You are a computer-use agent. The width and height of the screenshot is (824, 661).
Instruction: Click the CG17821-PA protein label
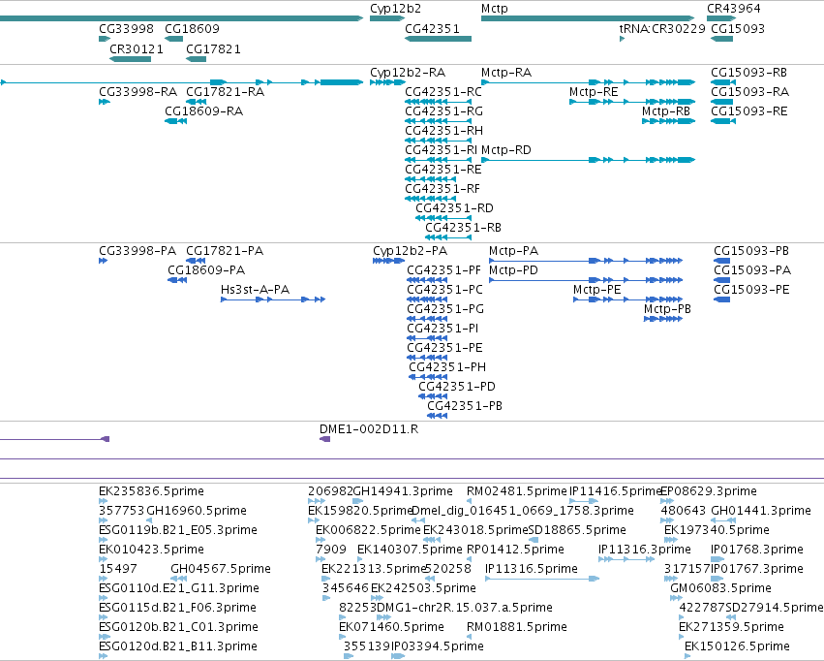[225, 251]
